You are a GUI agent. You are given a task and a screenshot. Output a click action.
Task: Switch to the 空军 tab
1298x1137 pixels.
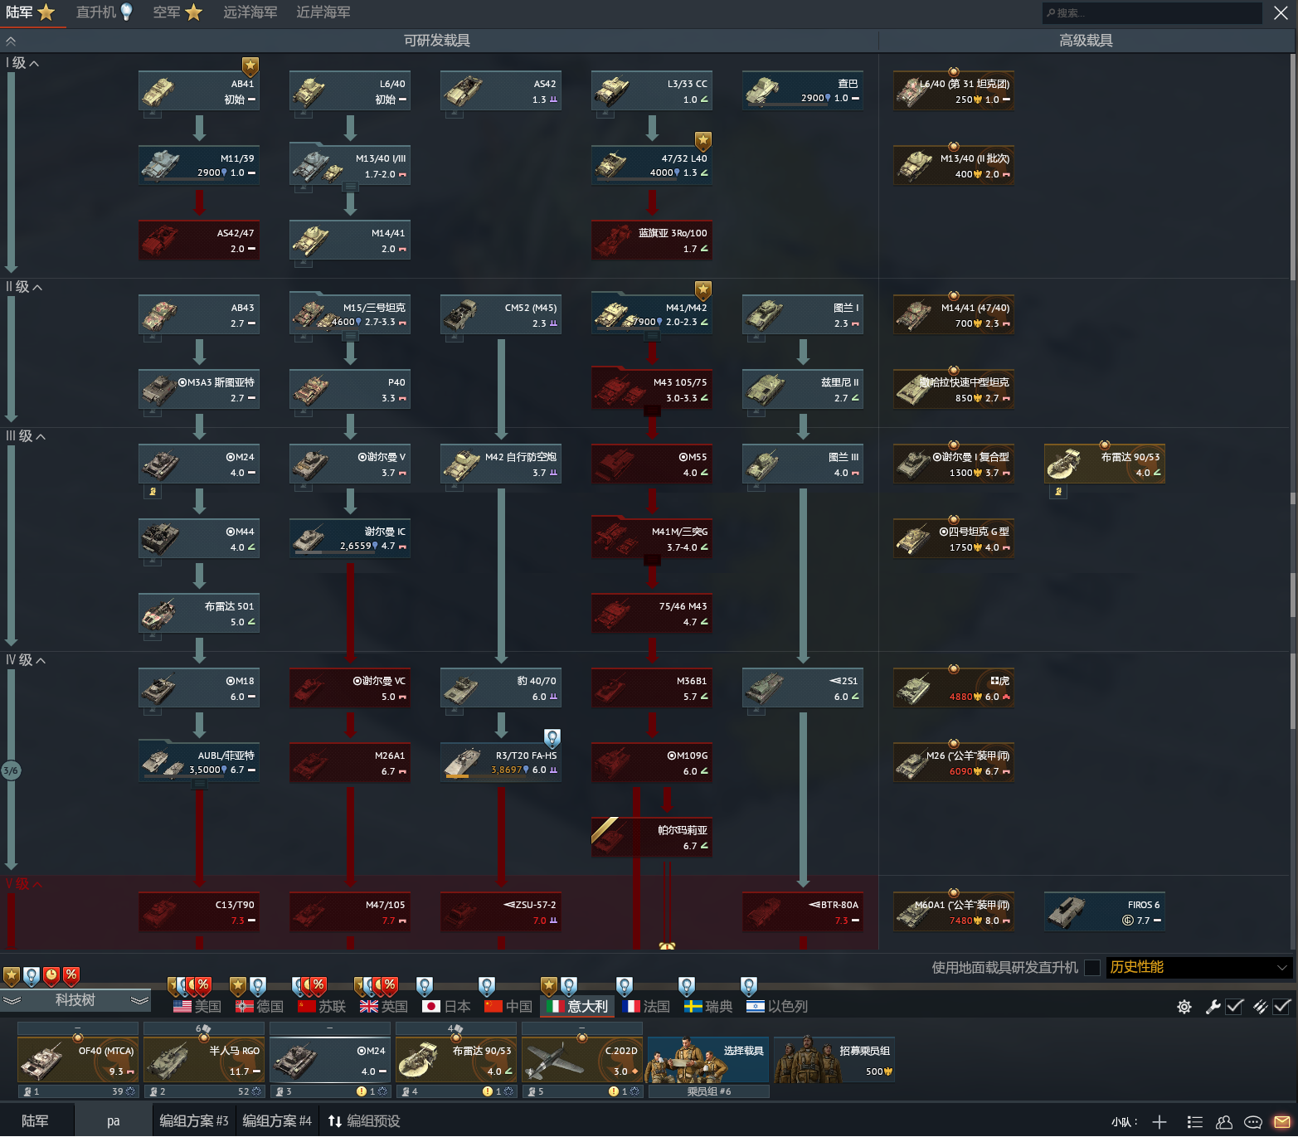pyautogui.click(x=177, y=12)
